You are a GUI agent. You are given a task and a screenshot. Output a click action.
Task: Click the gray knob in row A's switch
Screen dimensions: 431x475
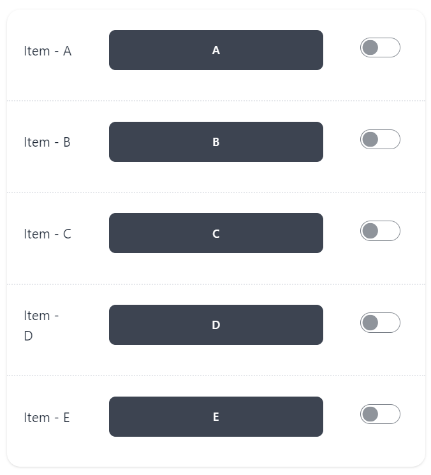click(x=370, y=48)
